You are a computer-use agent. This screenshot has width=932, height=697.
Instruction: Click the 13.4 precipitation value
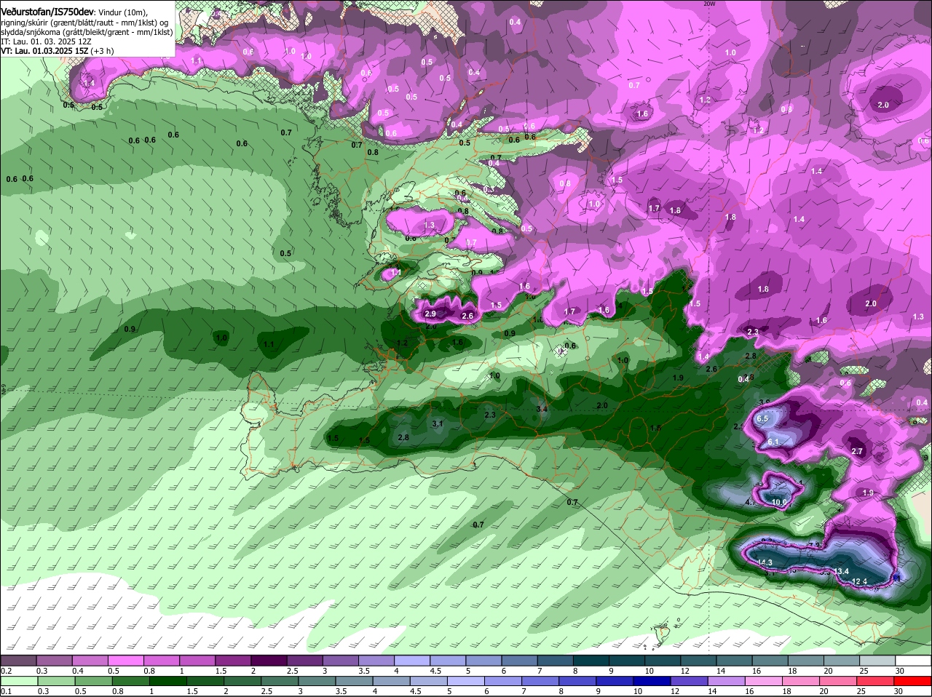(x=842, y=572)
